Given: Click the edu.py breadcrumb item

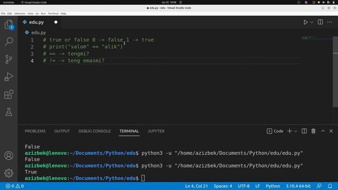Looking at the screenshot, I should pos(39,33).
